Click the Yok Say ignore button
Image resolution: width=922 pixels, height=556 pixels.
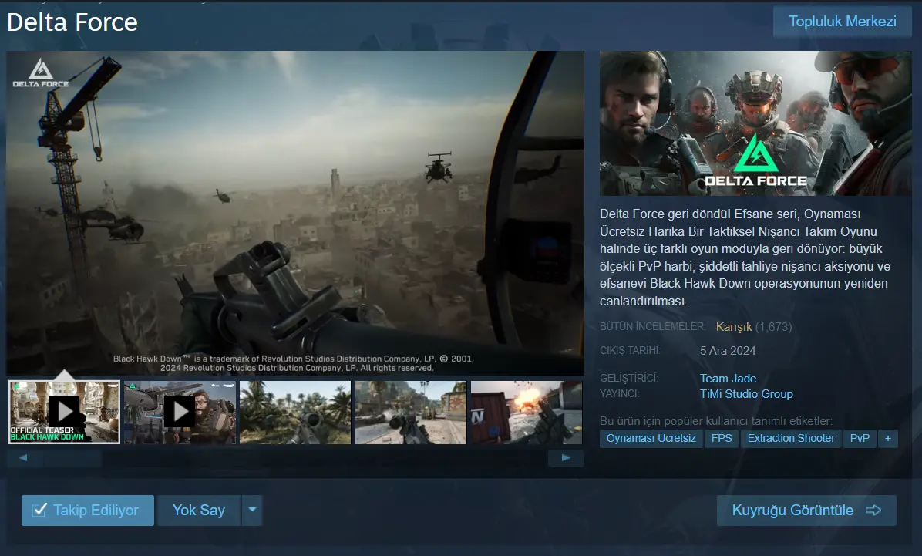[199, 510]
